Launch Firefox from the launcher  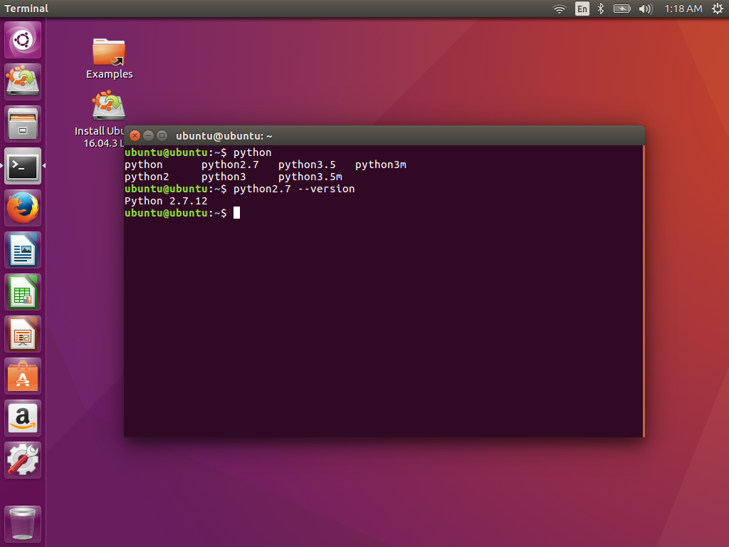pos(22,209)
